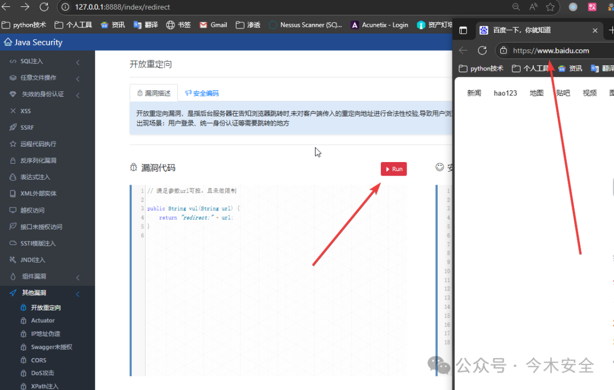Viewport: 614px width, 390px height.
Task: Open the 开放重定向 submenu item
Action: point(46,308)
